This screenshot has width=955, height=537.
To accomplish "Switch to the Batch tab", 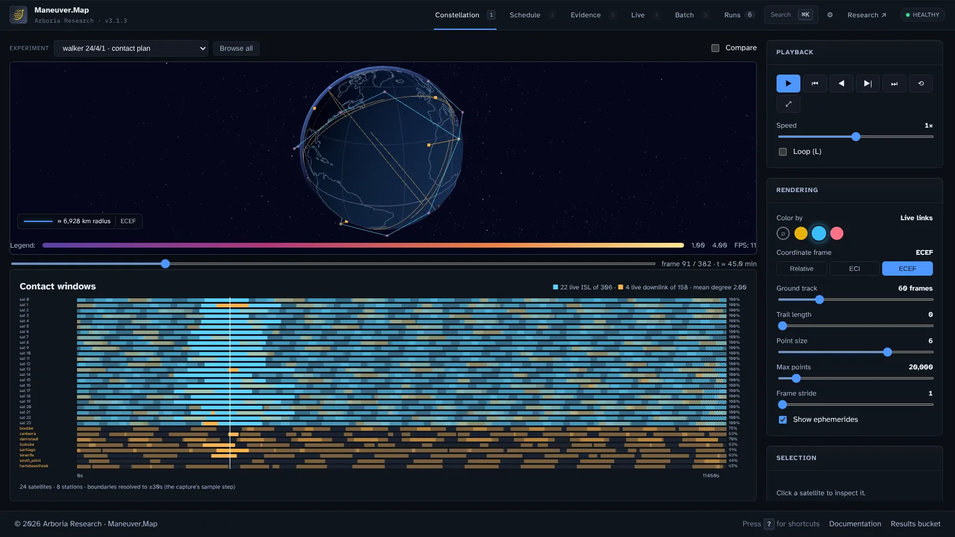I will [692, 15].
